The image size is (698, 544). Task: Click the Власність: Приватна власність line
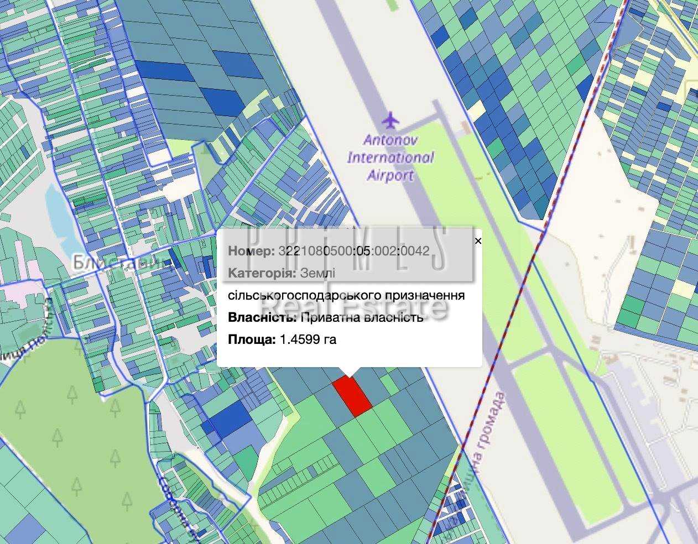coord(325,317)
